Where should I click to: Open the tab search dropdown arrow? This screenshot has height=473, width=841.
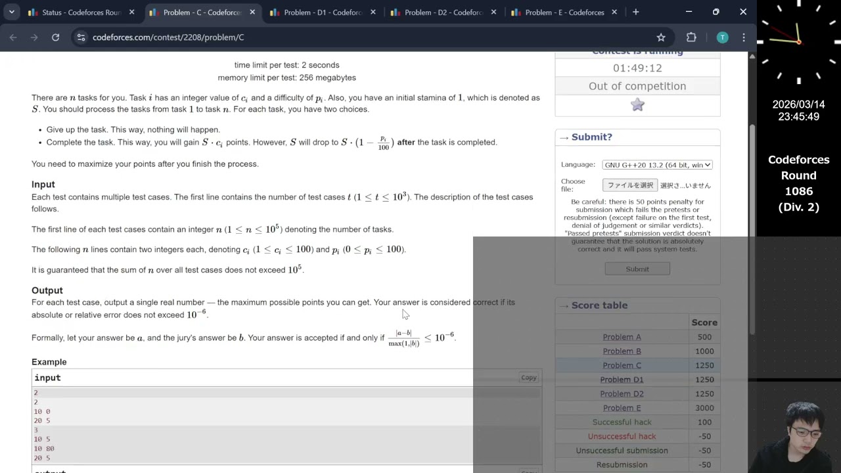(x=11, y=12)
